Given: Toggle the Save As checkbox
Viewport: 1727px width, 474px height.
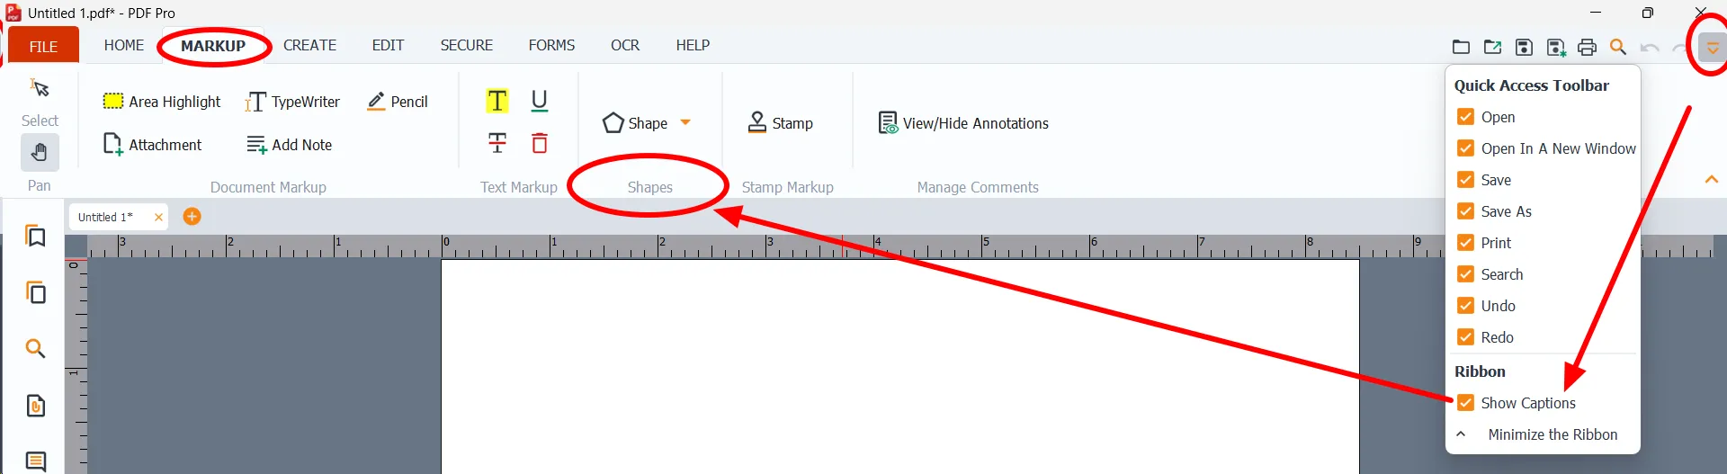Looking at the screenshot, I should (1465, 211).
